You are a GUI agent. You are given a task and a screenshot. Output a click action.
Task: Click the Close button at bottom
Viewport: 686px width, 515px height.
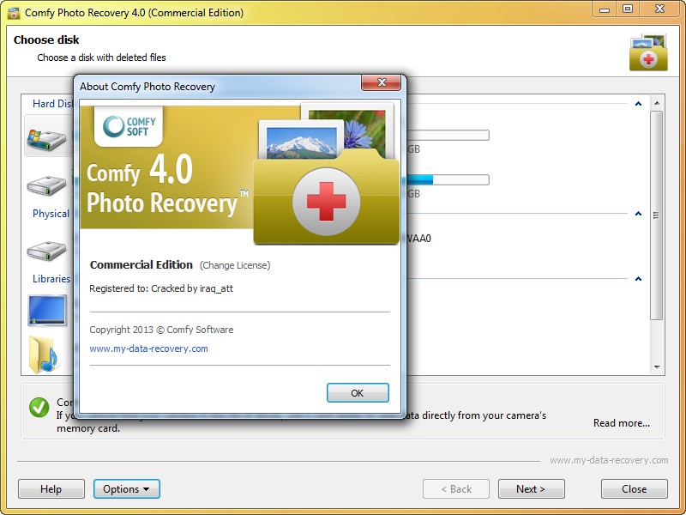coord(635,488)
